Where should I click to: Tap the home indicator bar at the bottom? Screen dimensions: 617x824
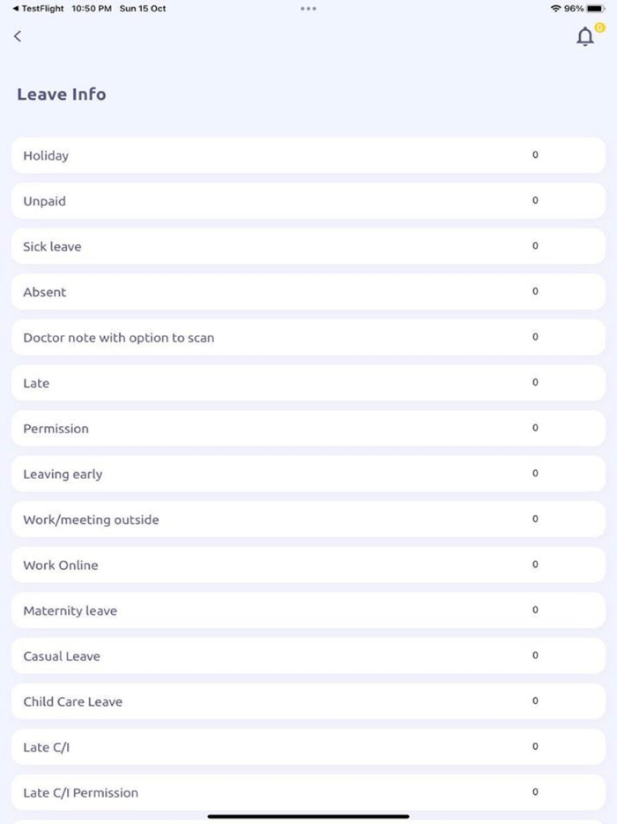click(x=308, y=816)
